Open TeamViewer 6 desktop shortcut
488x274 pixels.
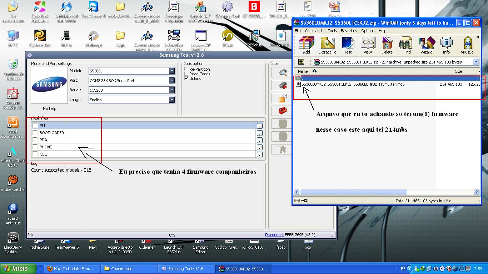tap(94, 10)
